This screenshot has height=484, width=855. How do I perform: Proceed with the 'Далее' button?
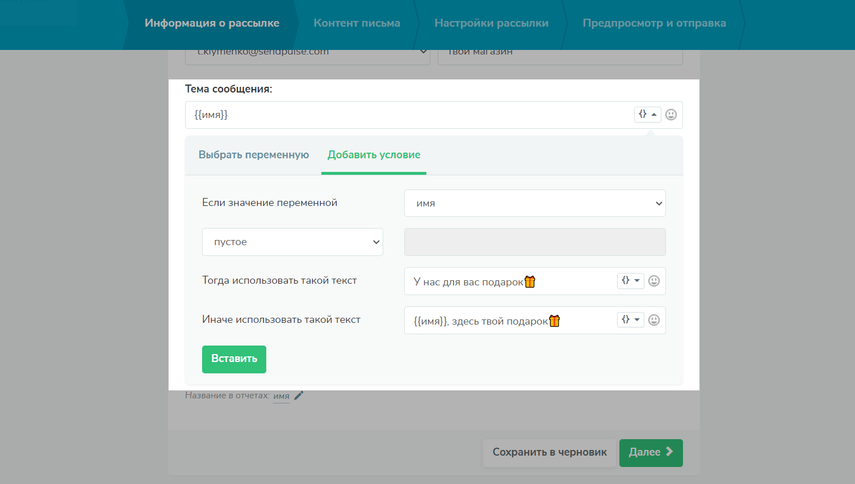point(651,453)
